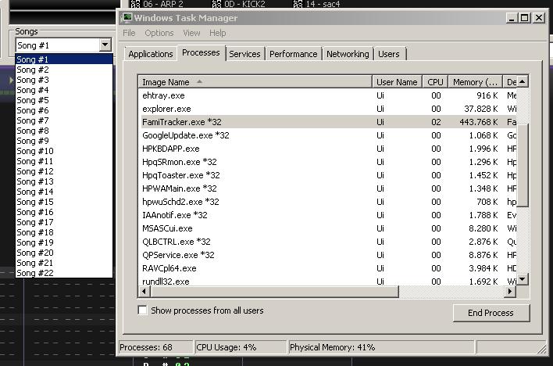Sort processes by the CPU column
553x366 pixels.
pyautogui.click(x=435, y=81)
